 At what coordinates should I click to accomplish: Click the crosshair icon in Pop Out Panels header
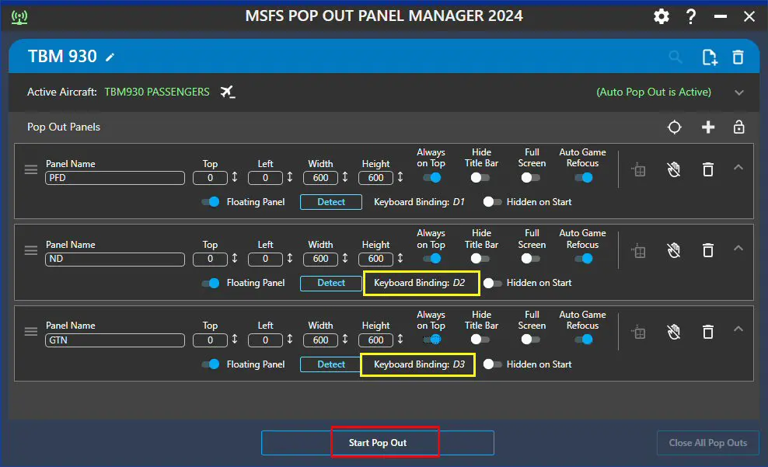[x=675, y=127]
